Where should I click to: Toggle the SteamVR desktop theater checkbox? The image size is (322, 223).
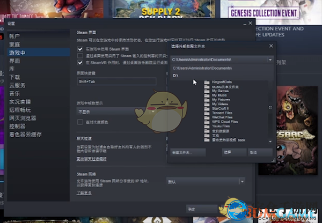[x=80, y=63]
